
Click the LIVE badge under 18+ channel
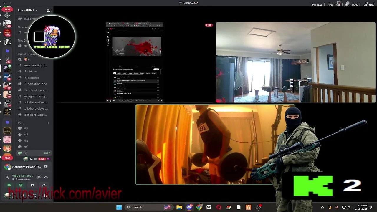tap(42, 159)
